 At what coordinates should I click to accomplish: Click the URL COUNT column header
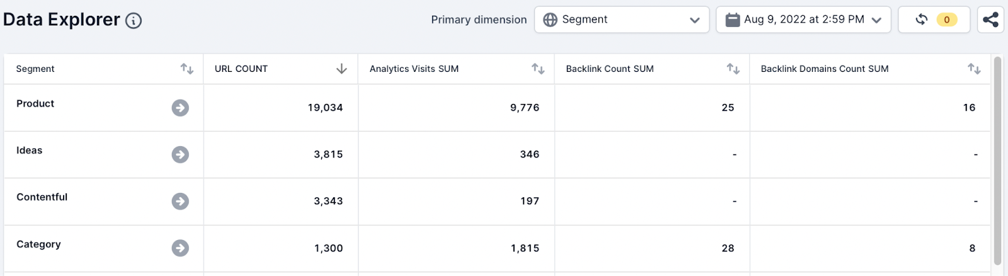coord(241,69)
